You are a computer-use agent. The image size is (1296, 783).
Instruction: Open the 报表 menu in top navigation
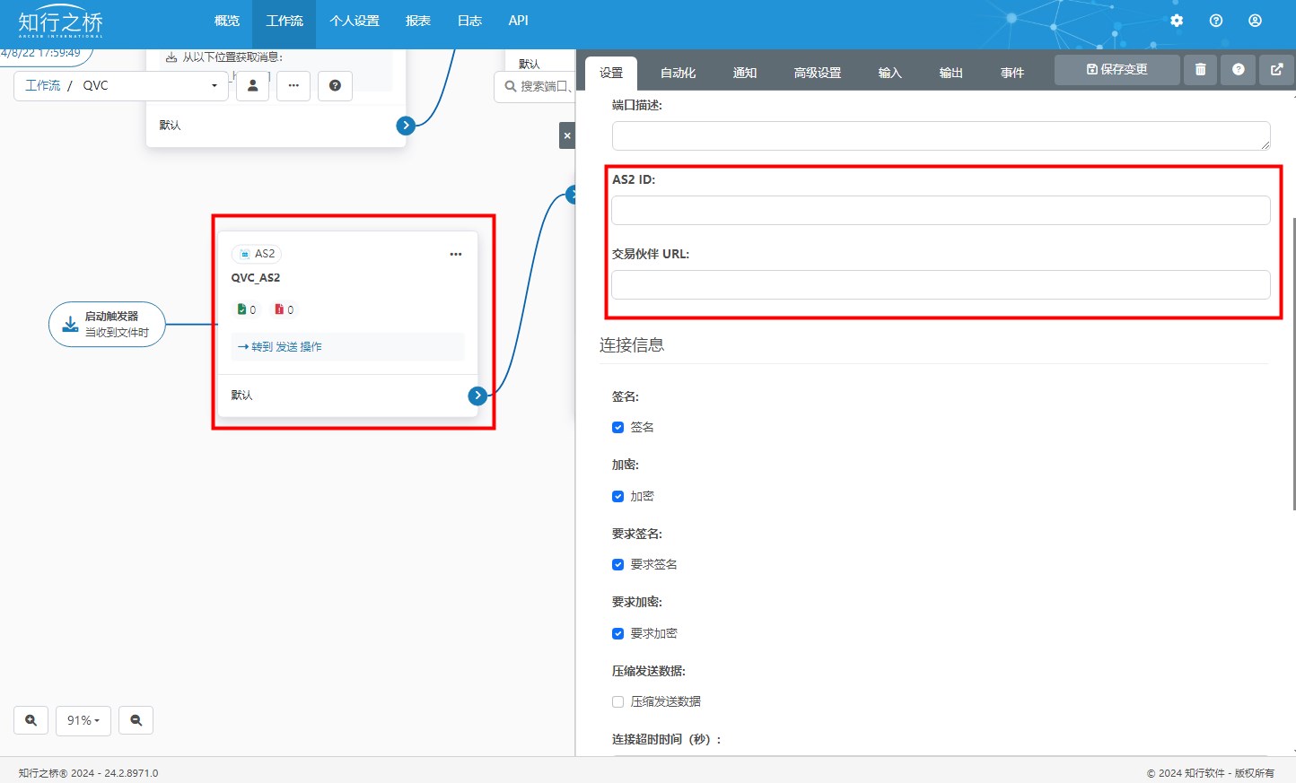pos(417,21)
